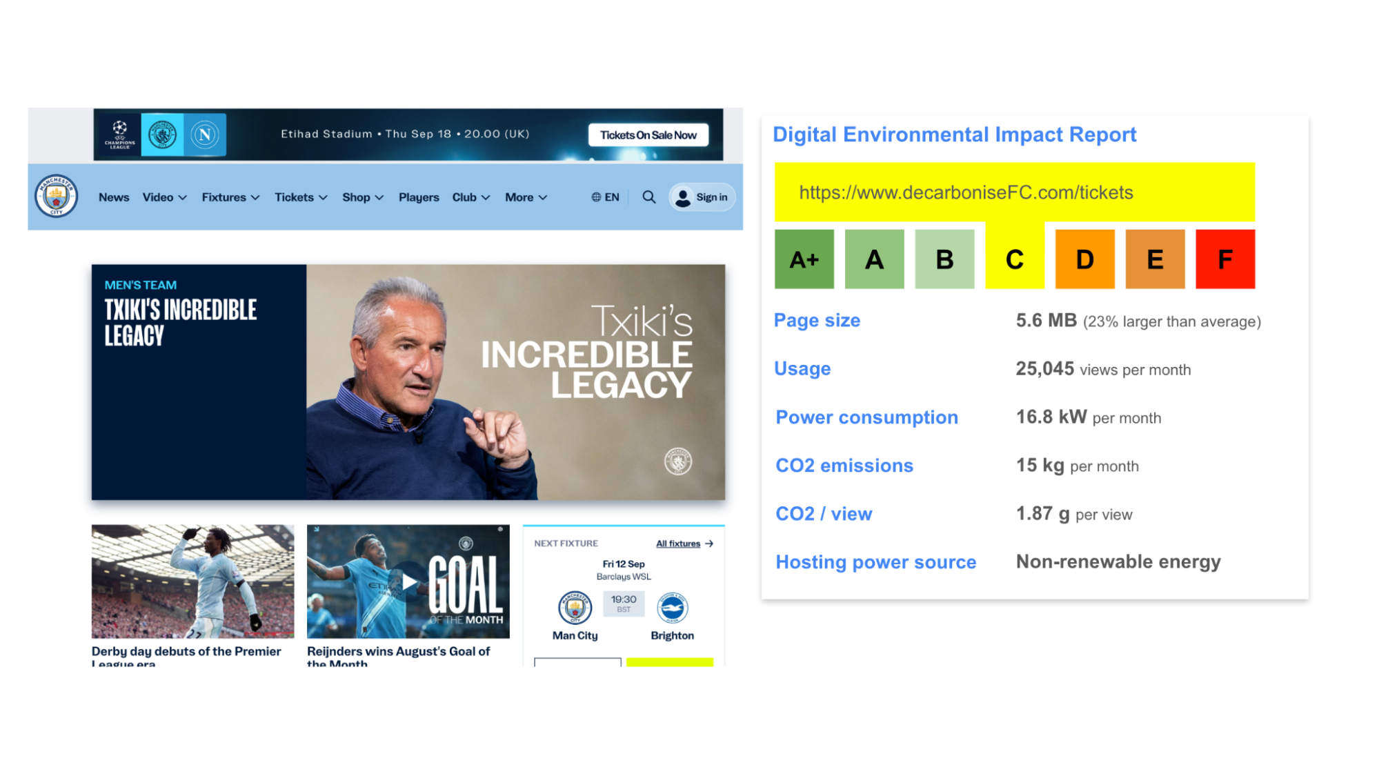Open Derby day debuts article headline

(186, 657)
